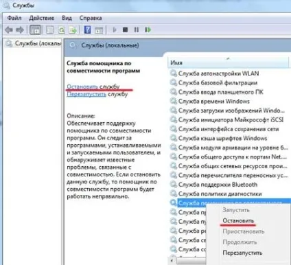Select Служба общих сетевых ресурсов row
Screen dimensions: 291x265
click(x=229, y=166)
